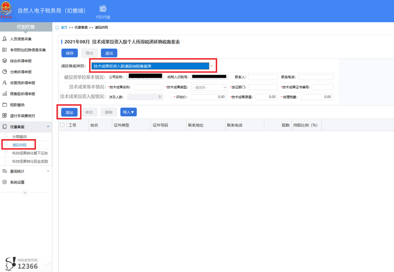Collapse the left sidebar with the « button
Image resolution: width=394 pixels, height=272 pixels.
coord(25,193)
